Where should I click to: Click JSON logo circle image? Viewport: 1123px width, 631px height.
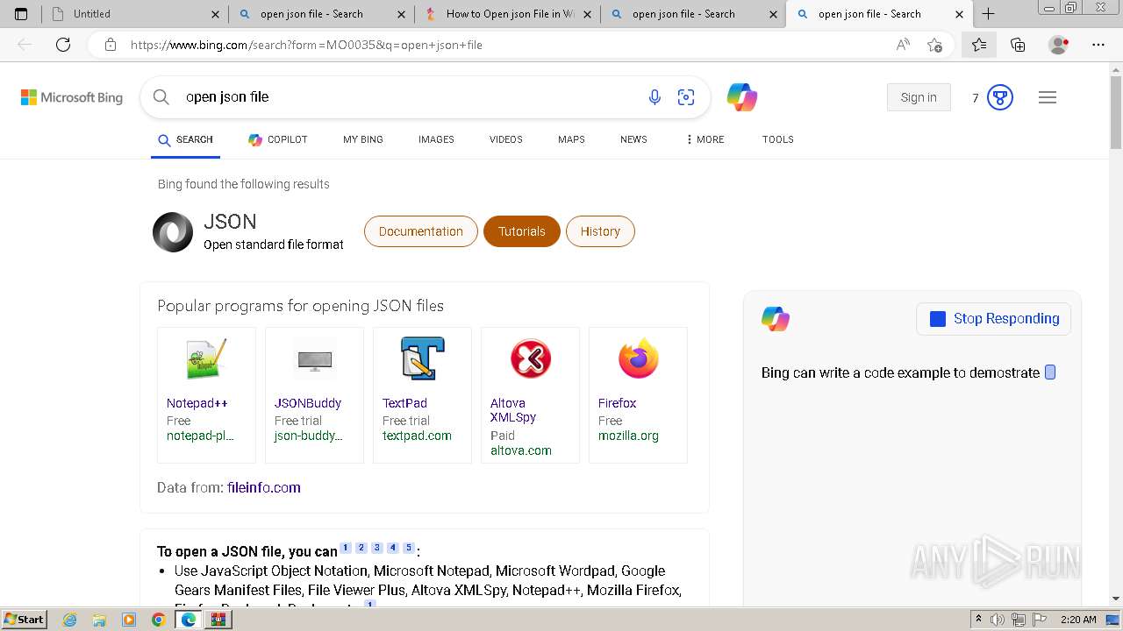point(173,232)
